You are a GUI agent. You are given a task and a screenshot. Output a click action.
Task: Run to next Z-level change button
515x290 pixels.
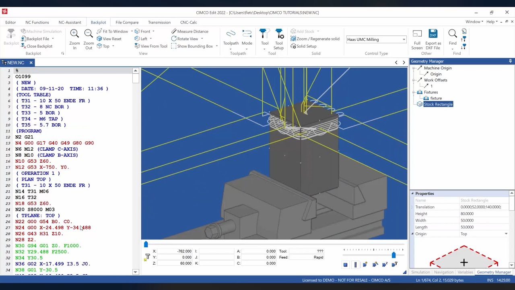385,265
